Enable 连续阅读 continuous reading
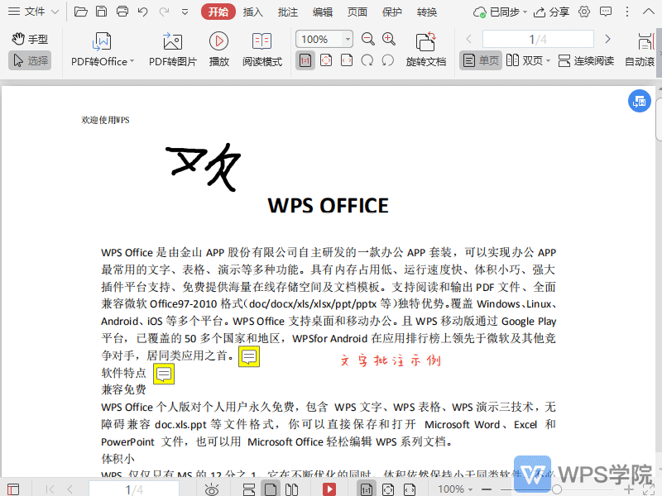 (x=586, y=60)
